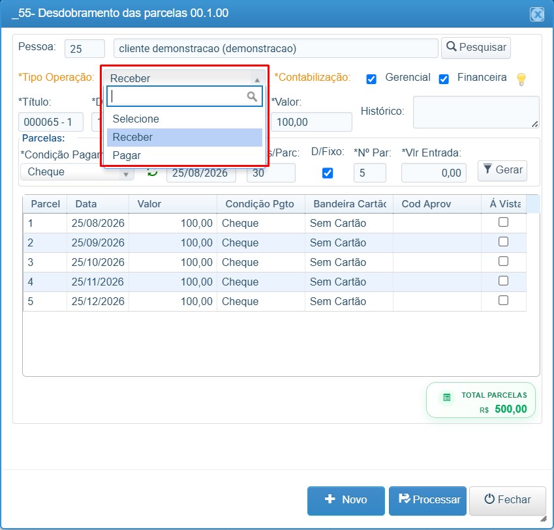This screenshot has height=530, width=554.
Task: Click the Nº Par field 5
Action: coord(370,173)
